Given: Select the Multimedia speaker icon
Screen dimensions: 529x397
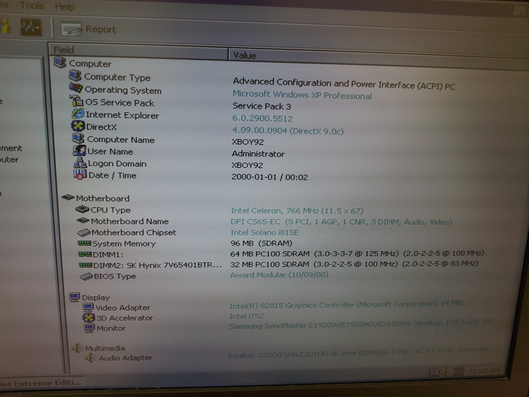Looking at the screenshot, I should point(77,348).
